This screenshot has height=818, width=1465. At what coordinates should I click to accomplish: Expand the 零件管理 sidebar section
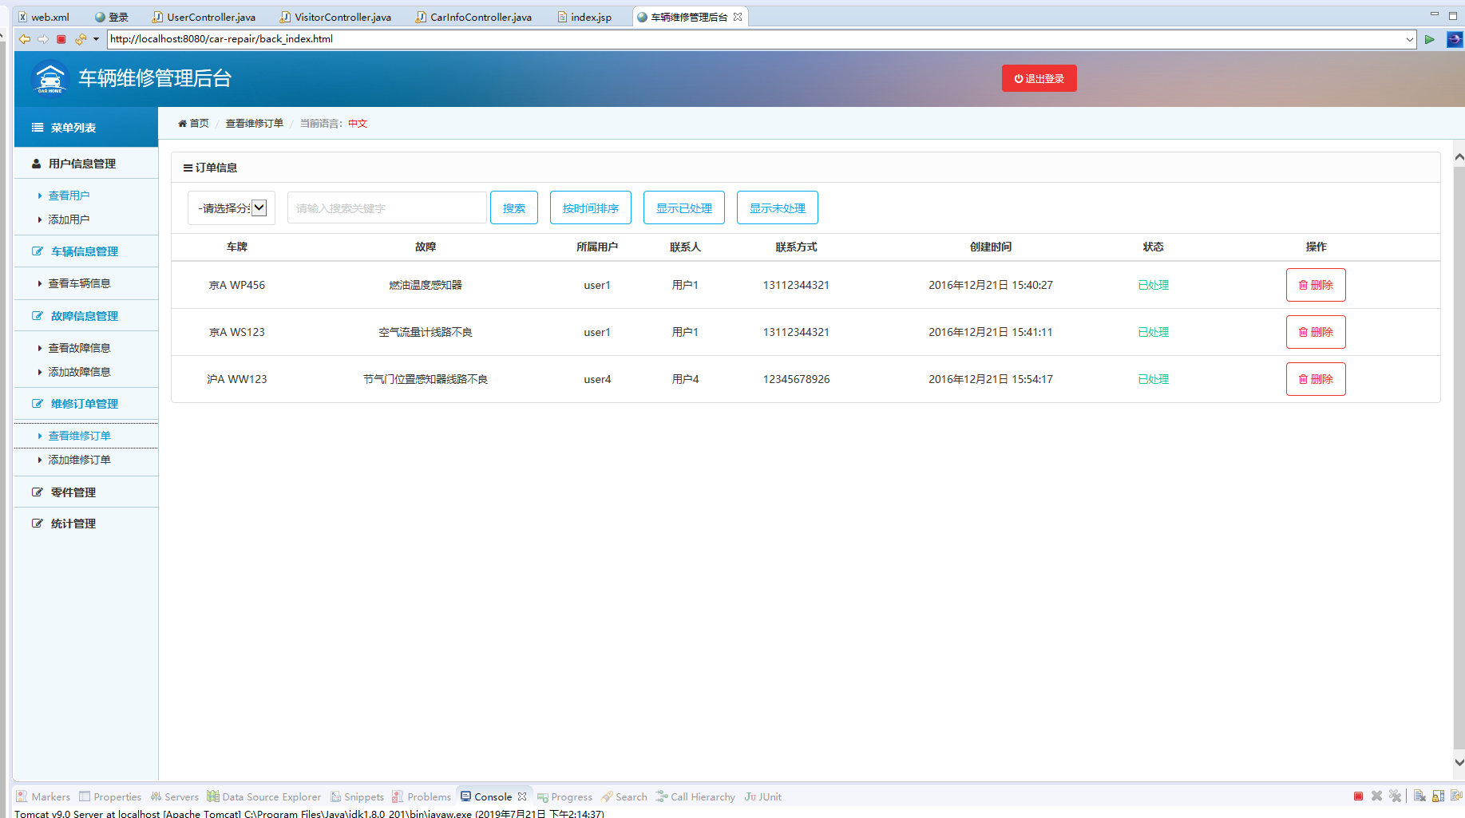(x=73, y=492)
